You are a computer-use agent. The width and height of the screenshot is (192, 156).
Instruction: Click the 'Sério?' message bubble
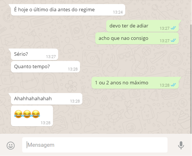35,54
